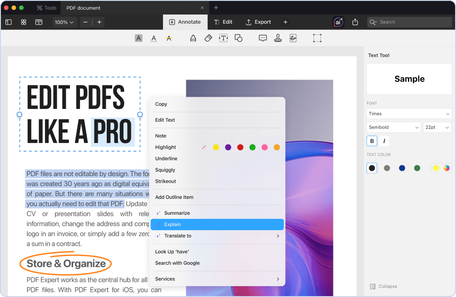The image size is (456, 297).
Task: Toggle the sidebar panel
Action: click(8, 21)
